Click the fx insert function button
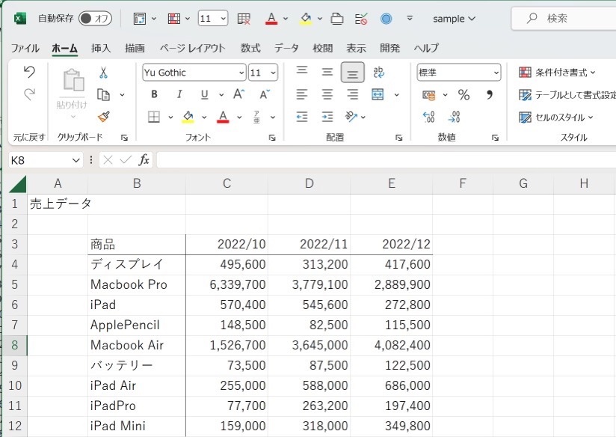Image resolution: width=616 pixels, height=437 pixels. click(144, 159)
